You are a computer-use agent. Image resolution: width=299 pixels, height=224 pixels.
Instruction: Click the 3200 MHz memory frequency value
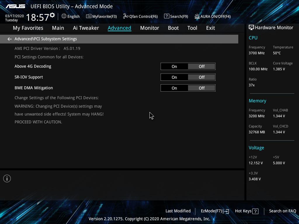point(256,116)
